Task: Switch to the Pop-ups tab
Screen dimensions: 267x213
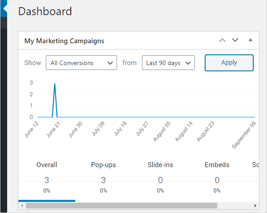Action: (x=103, y=165)
